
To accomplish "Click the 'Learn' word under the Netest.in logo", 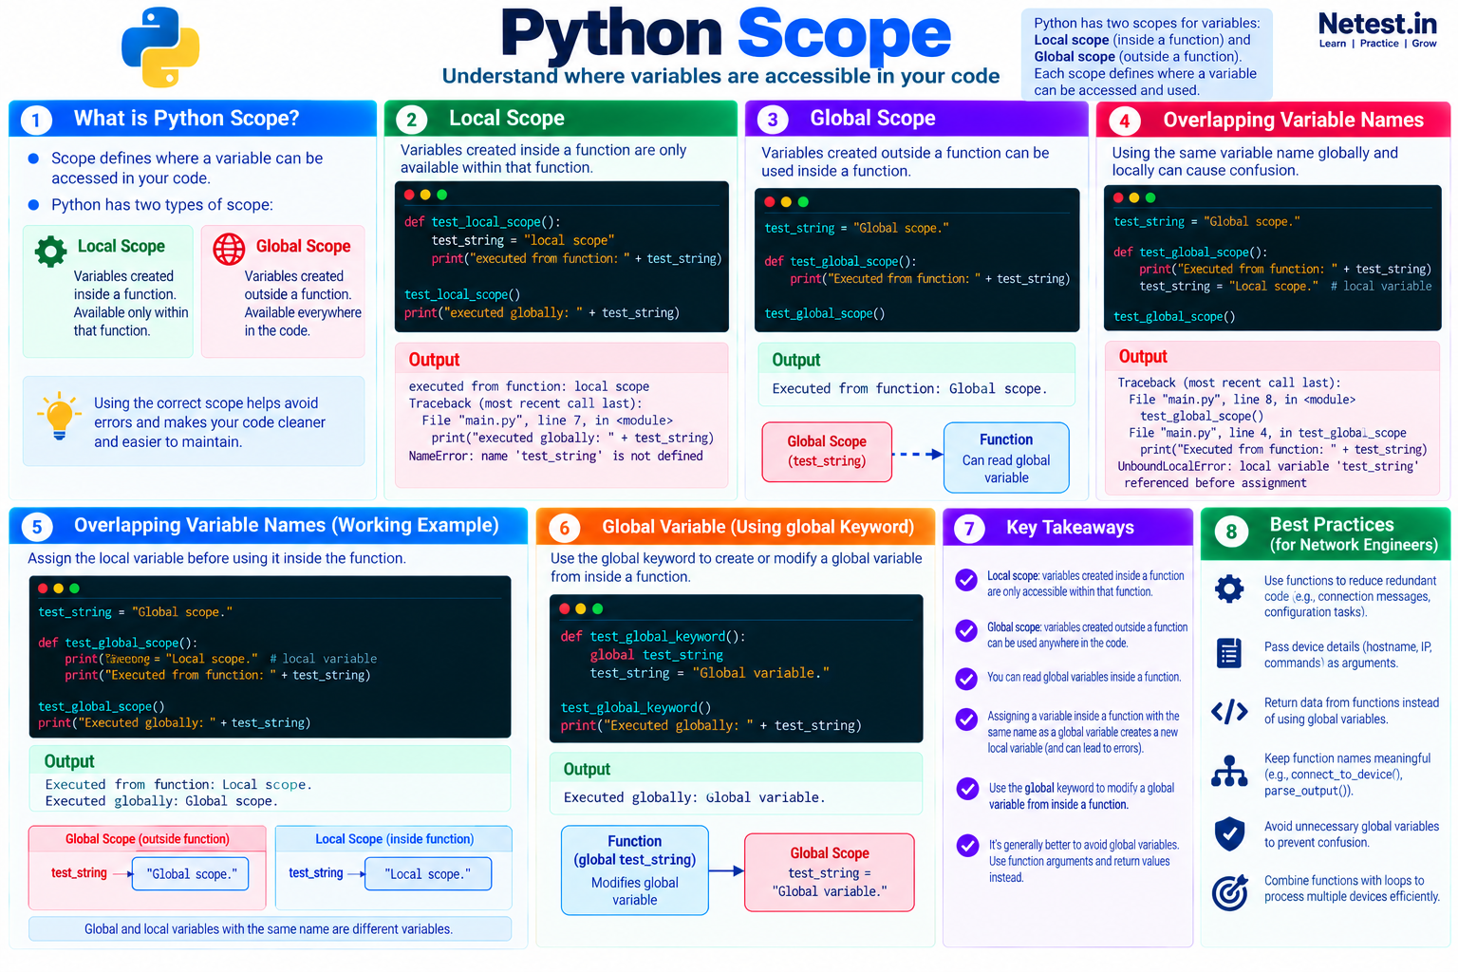I will coord(1333,44).
